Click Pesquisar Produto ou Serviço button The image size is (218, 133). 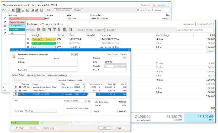point(70,80)
